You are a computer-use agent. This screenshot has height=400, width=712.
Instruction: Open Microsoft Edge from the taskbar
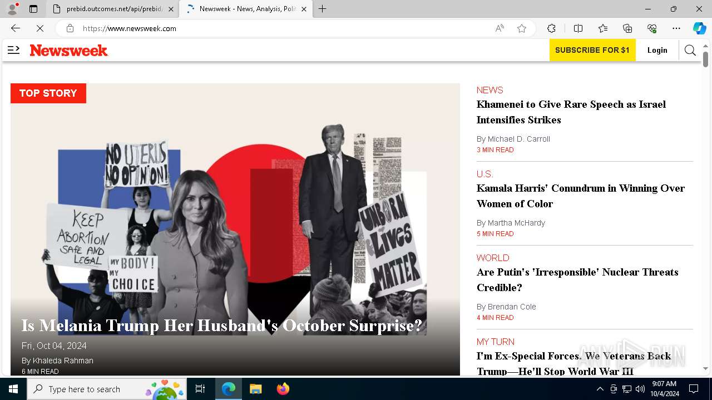pyautogui.click(x=229, y=389)
